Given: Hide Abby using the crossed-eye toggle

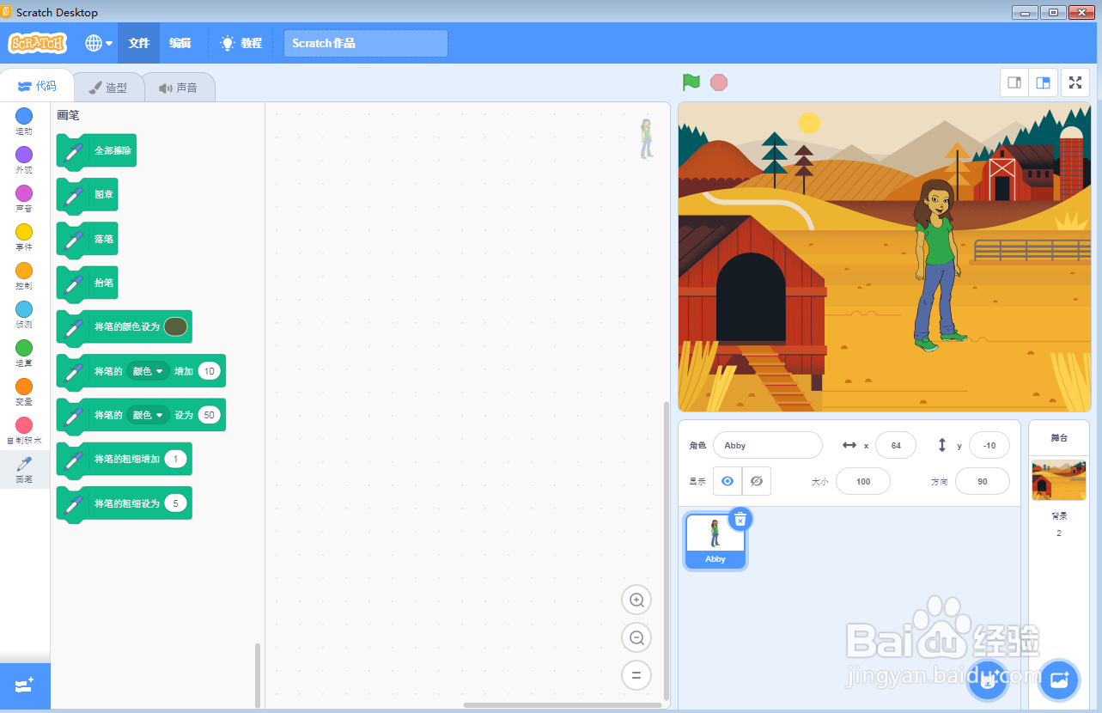Looking at the screenshot, I should pos(756,481).
